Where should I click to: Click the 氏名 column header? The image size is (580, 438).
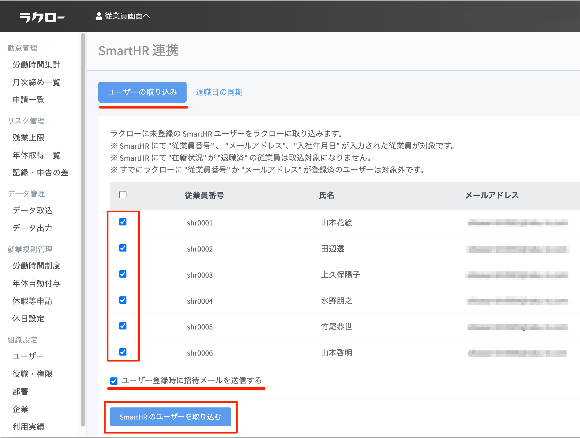[326, 195]
